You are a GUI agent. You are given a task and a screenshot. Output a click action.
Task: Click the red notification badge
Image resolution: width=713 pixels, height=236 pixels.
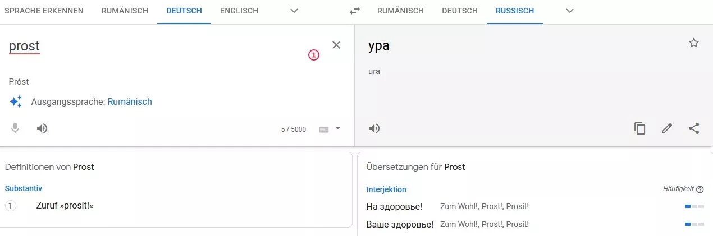tap(314, 55)
